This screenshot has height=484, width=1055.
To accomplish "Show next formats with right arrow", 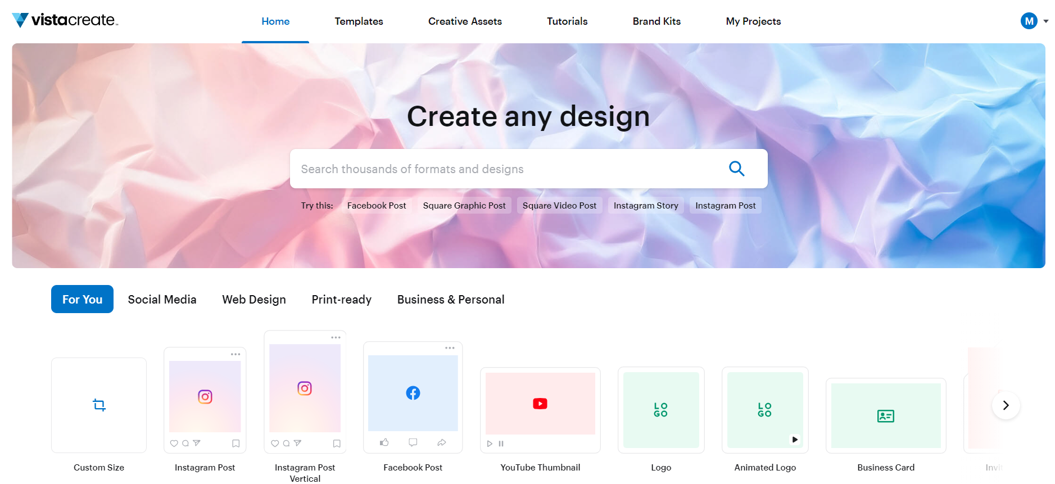I will point(1006,405).
